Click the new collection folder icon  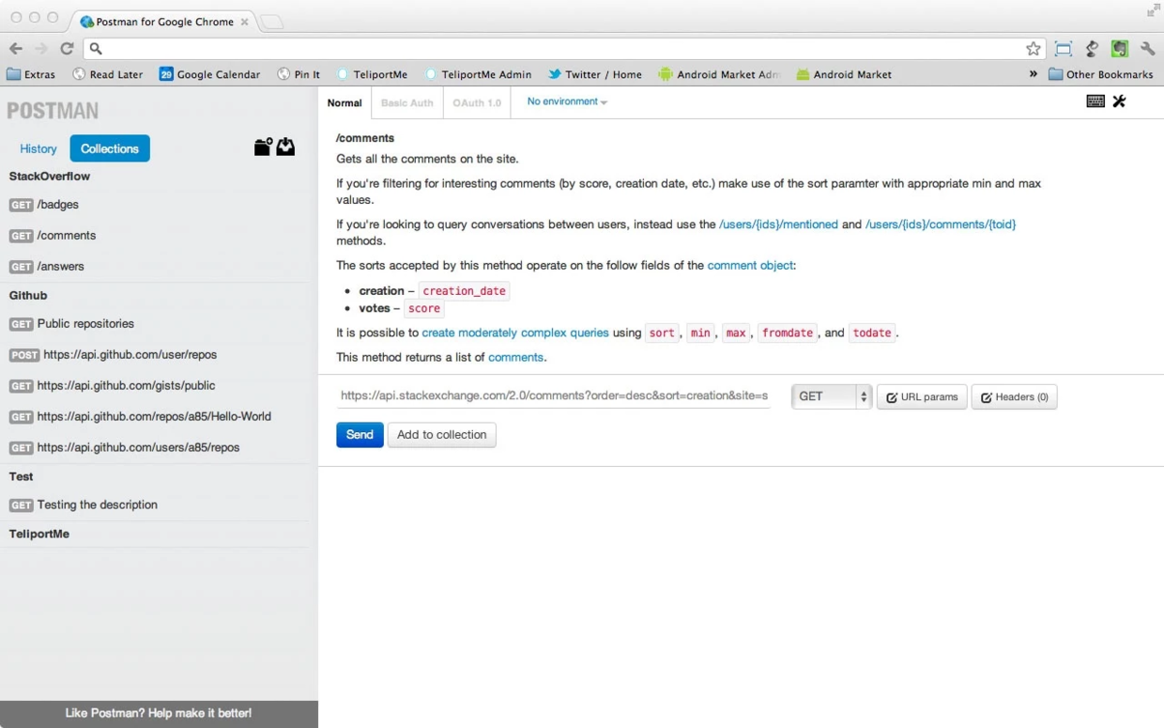click(263, 147)
